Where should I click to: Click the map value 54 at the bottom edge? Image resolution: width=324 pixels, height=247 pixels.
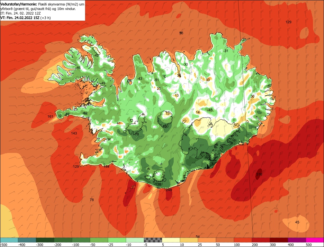click(198, 236)
